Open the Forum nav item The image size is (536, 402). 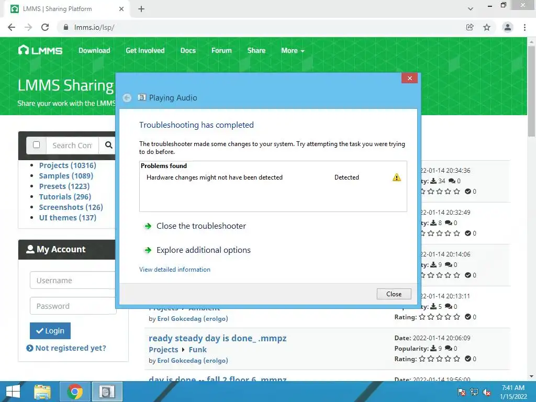point(221,51)
